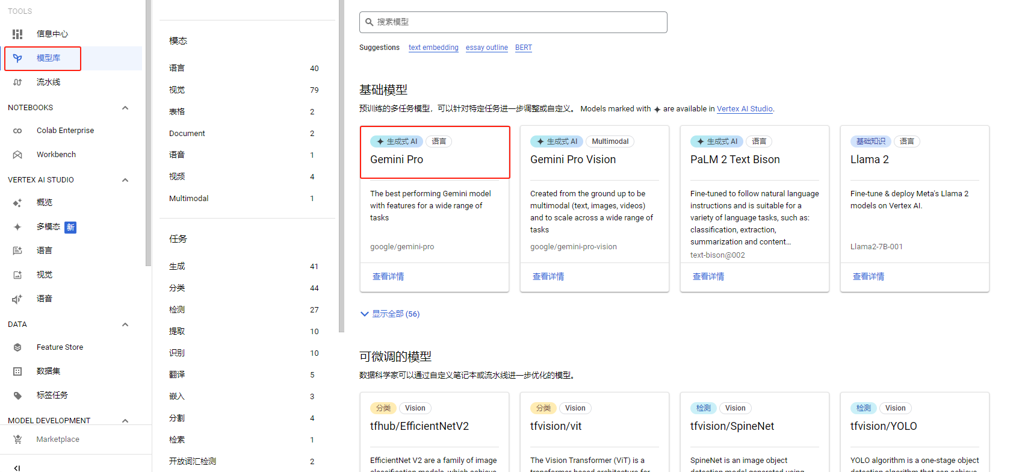This screenshot has height=472, width=1019.
Task: Click the text-bison@002 model ID text
Action: coord(717,255)
